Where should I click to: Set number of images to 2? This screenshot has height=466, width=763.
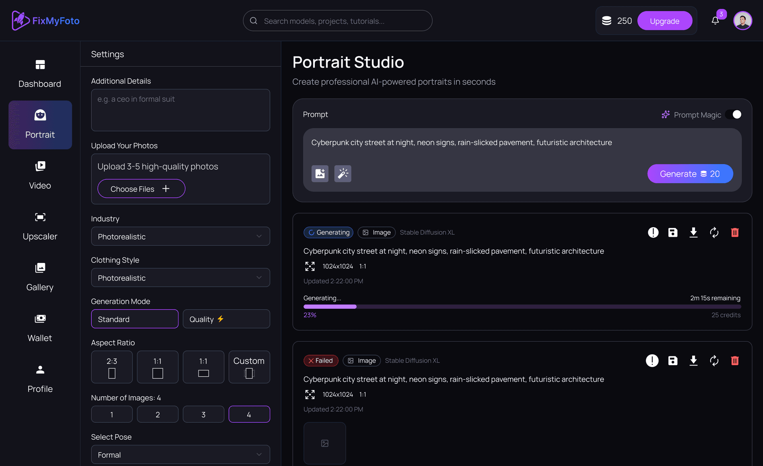point(157,414)
